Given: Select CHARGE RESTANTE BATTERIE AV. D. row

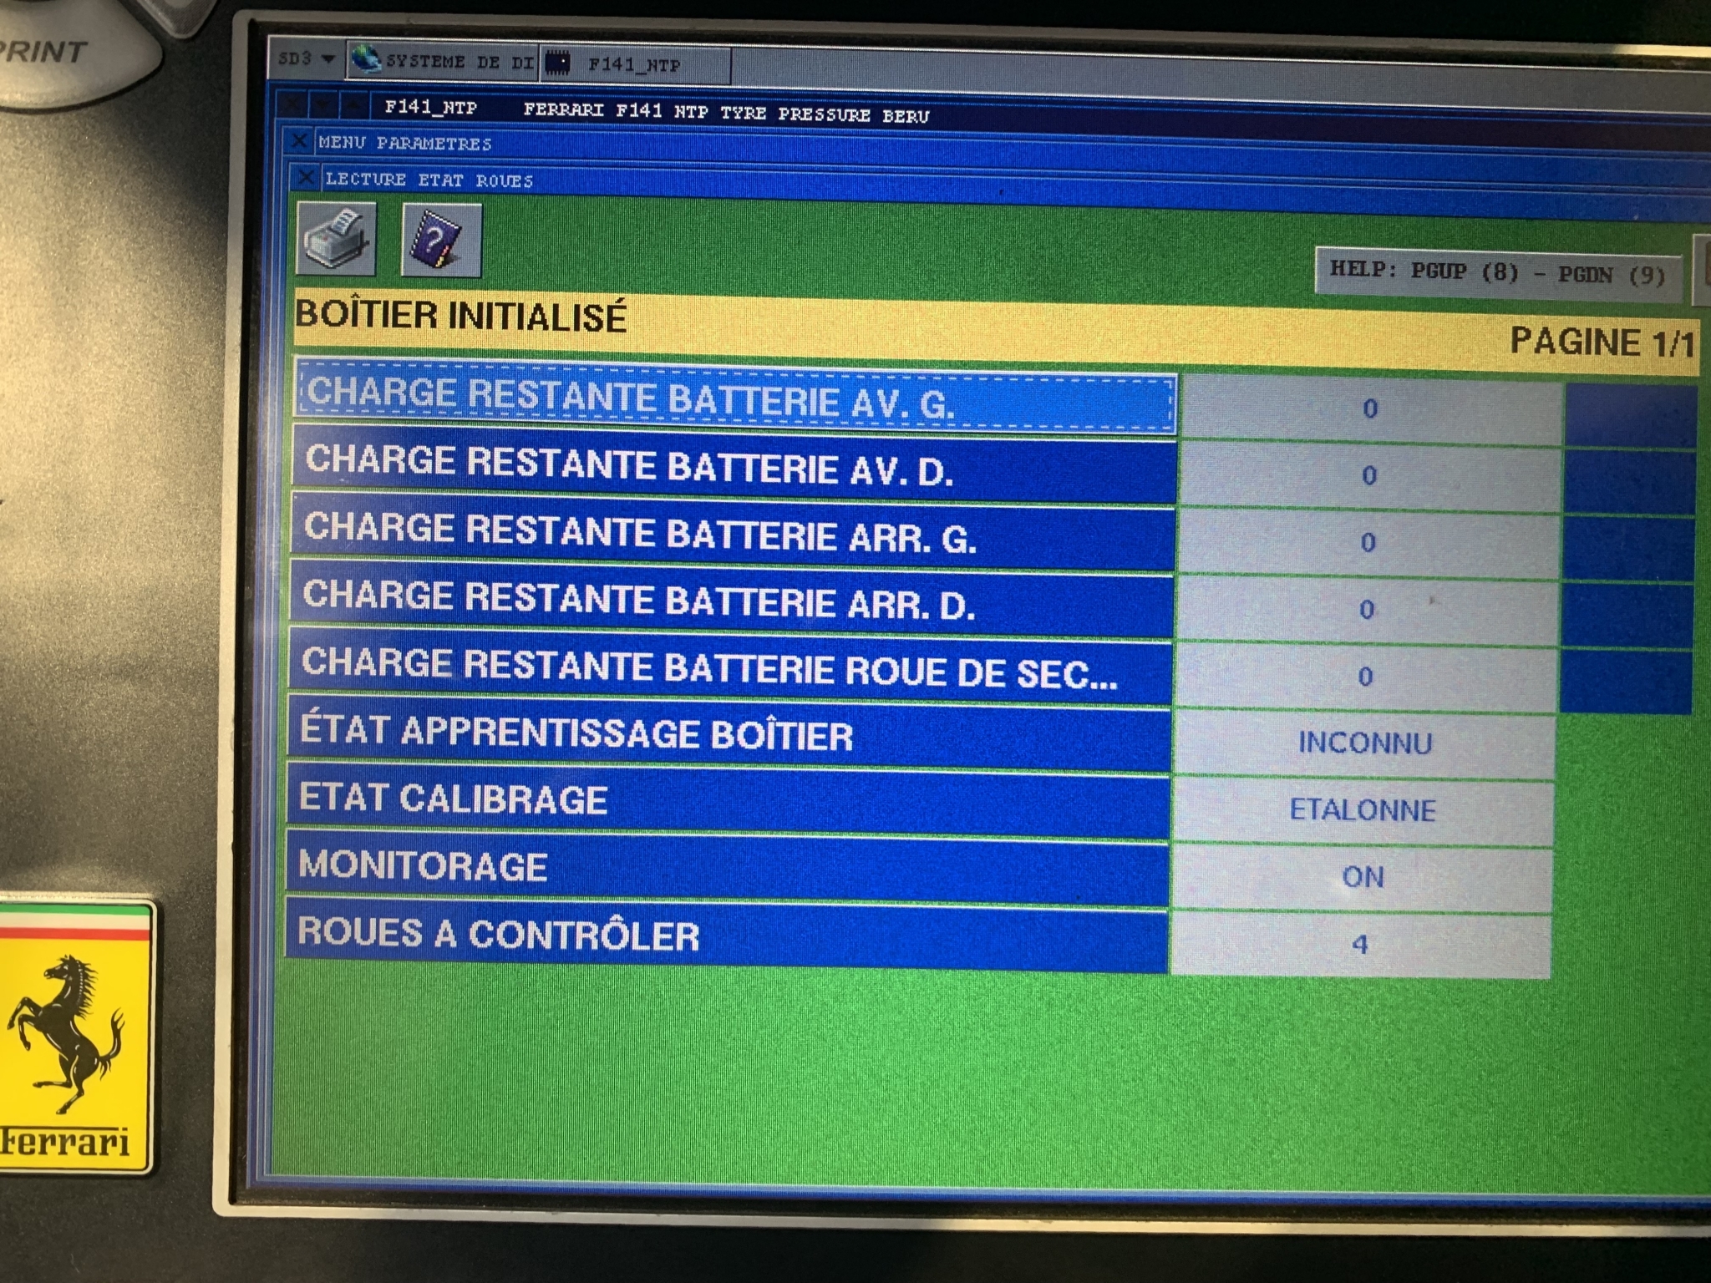Looking at the screenshot, I should tap(734, 464).
